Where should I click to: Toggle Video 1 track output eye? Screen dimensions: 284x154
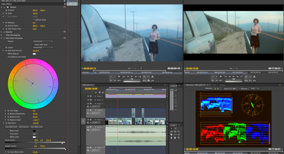coord(88,120)
